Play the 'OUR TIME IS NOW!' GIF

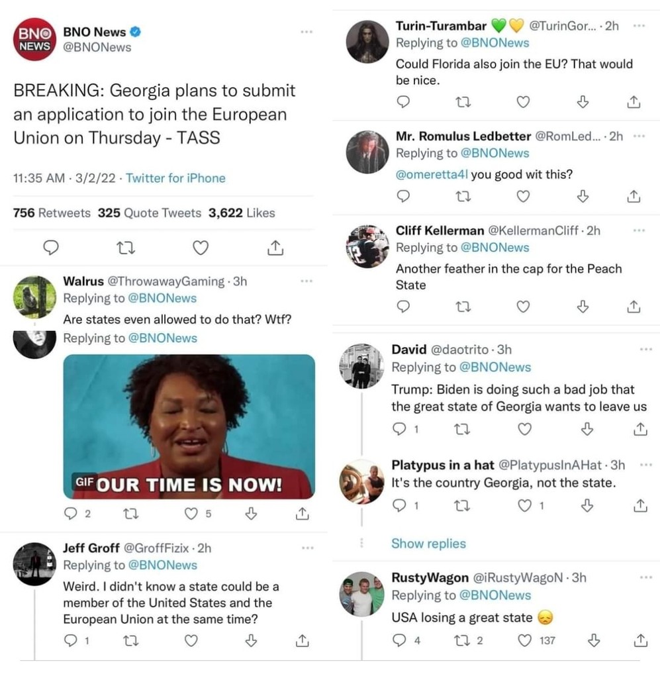coord(189,426)
